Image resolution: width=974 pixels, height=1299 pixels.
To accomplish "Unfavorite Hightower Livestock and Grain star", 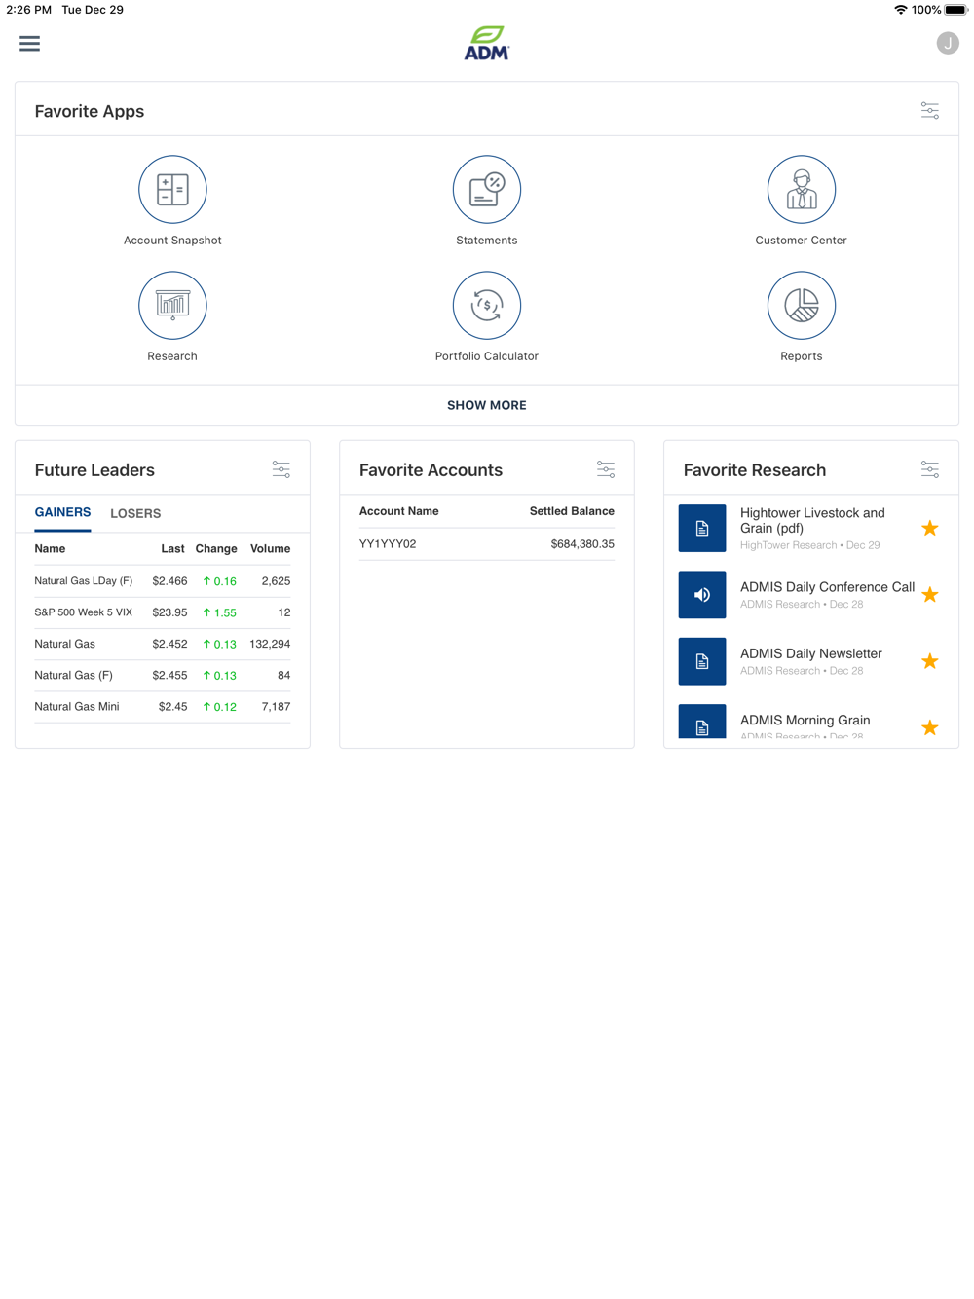I will [930, 528].
